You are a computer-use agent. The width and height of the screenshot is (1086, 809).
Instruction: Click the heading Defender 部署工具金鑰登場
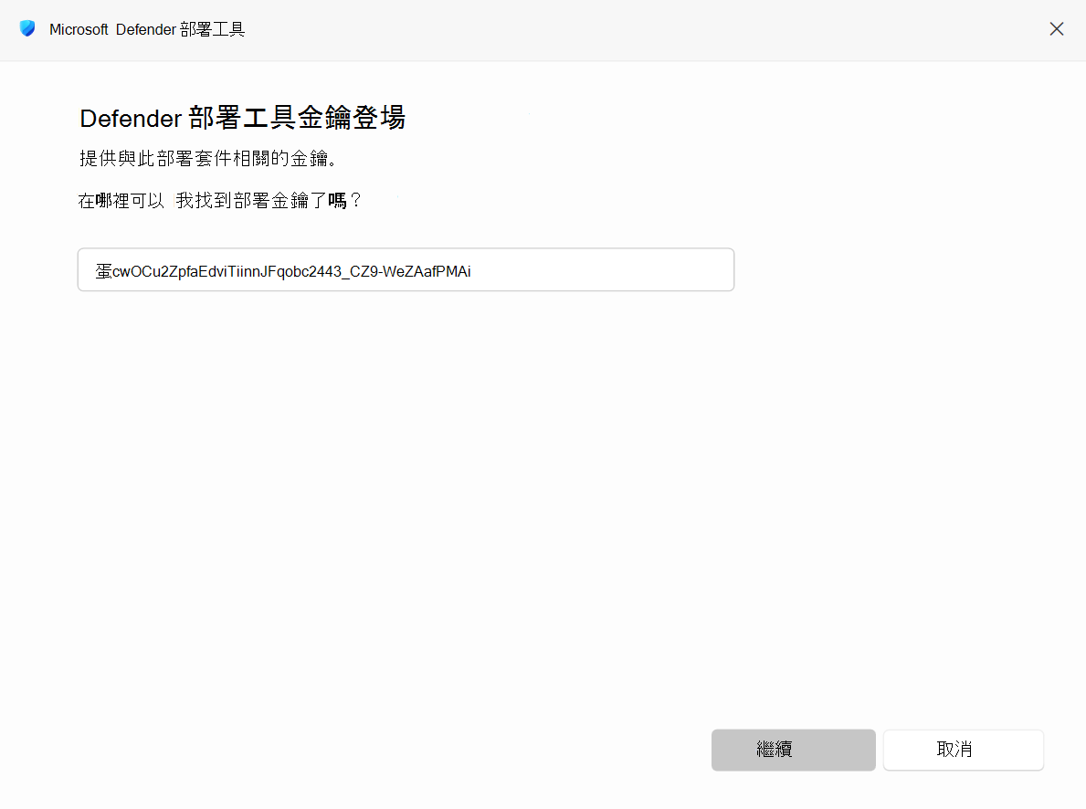click(242, 118)
